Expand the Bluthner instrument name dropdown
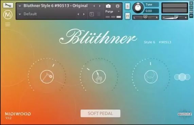Image resolution: width=194 pixels, height=125 pixels. (x=20, y=6)
